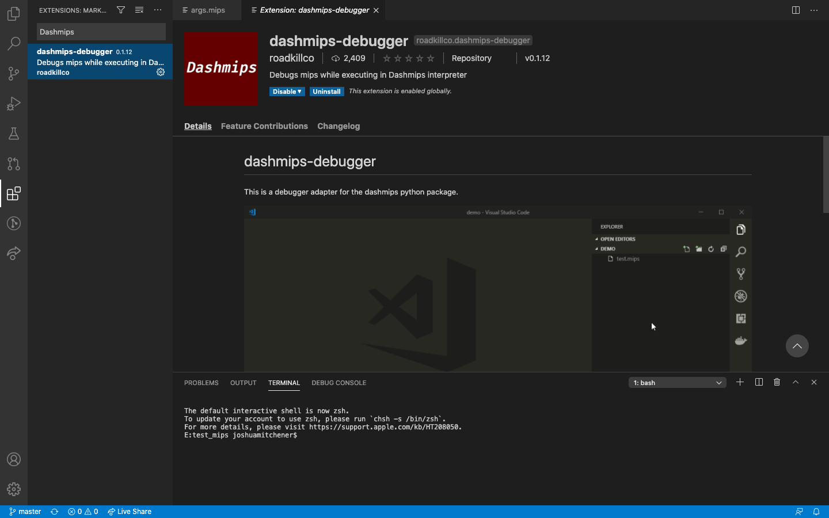Open the Repository link
The image size is (829, 518).
[471, 58]
